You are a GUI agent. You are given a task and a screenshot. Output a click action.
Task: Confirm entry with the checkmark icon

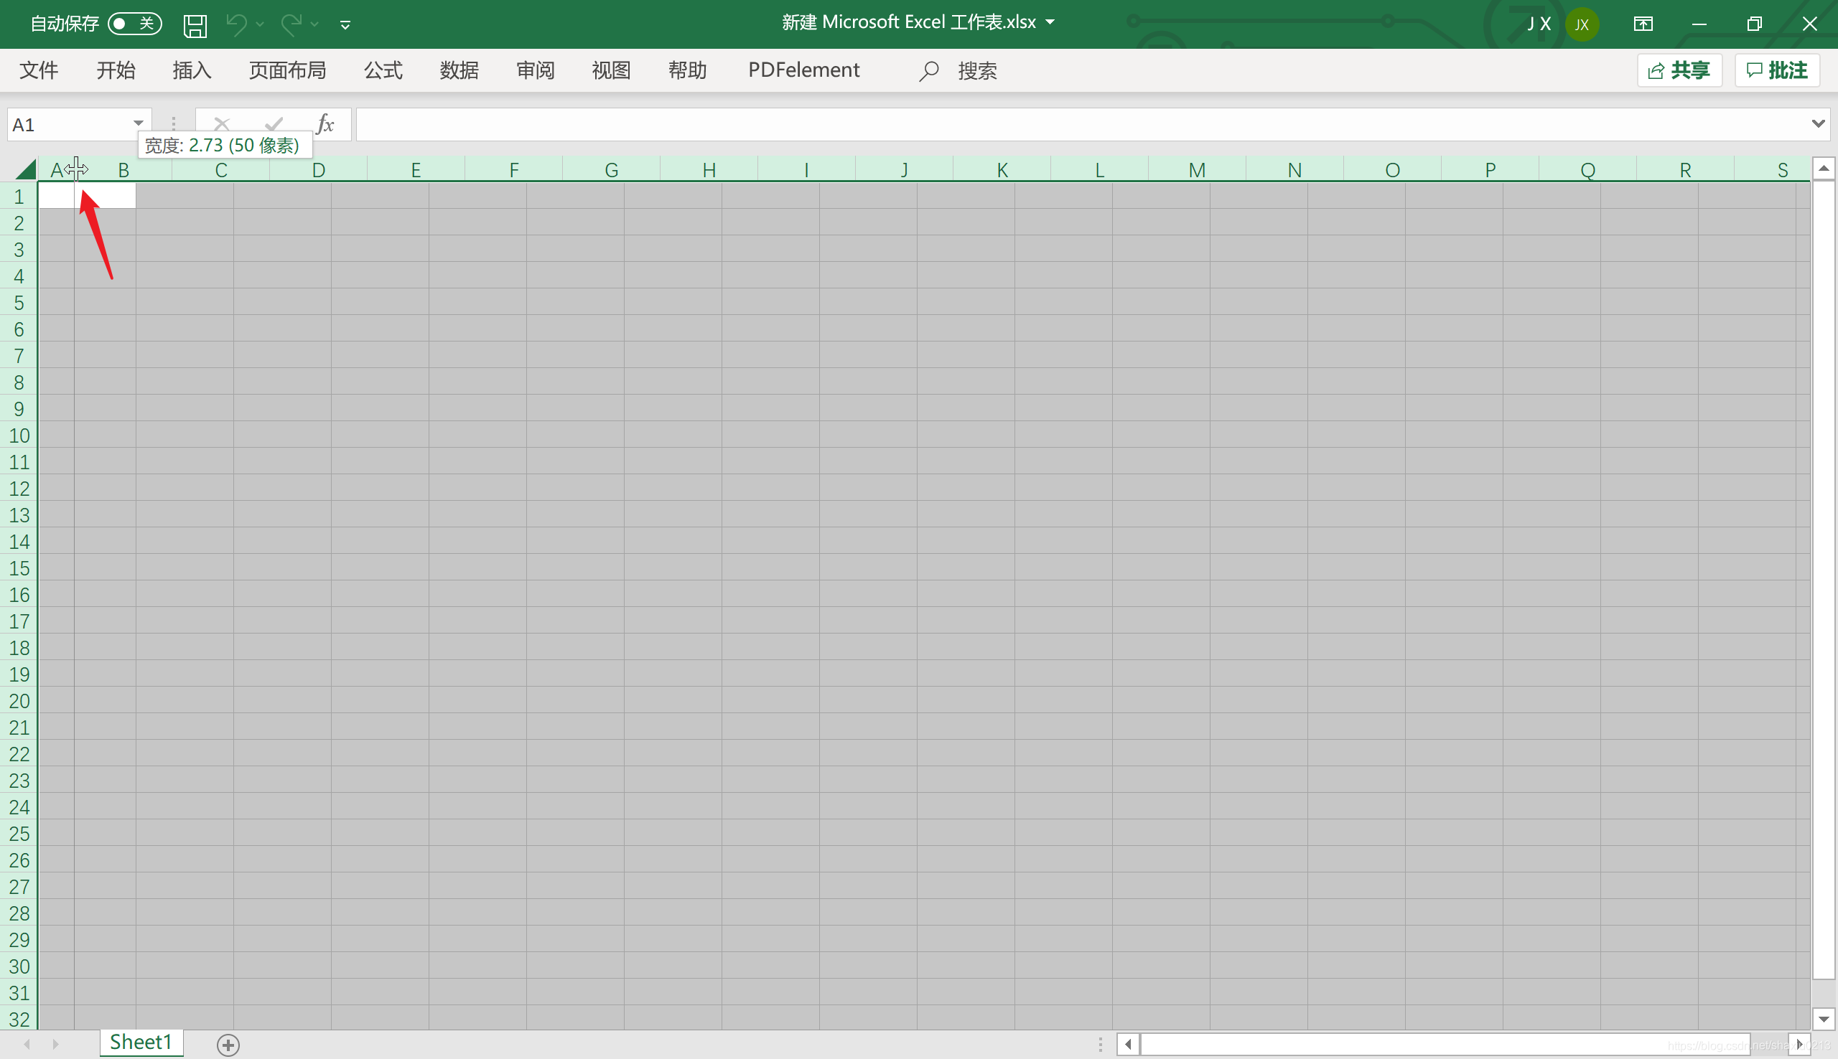[272, 123]
